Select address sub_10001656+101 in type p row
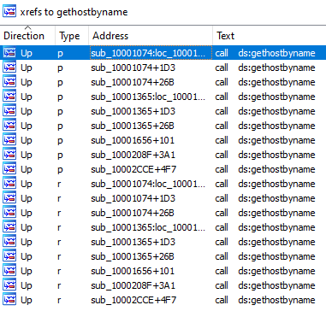This screenshot has height=311, width=326. pyautogui.click(x=133, y=140)
